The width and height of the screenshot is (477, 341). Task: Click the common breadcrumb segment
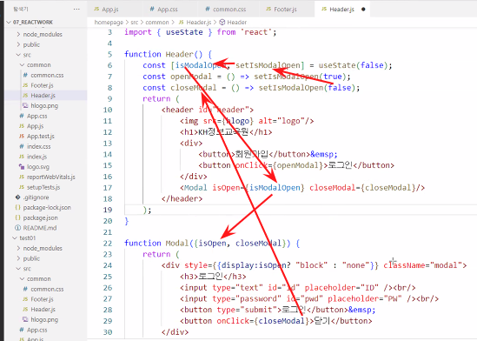157,23
